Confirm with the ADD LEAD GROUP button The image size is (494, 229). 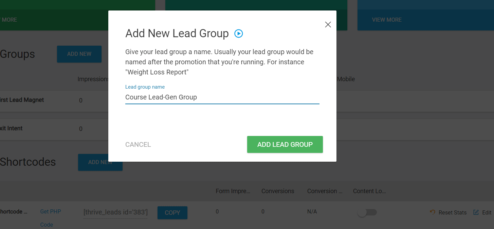[x=285, y=144]
